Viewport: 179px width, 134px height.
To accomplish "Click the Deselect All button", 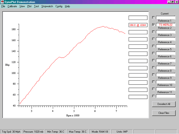I will [164, 104].
